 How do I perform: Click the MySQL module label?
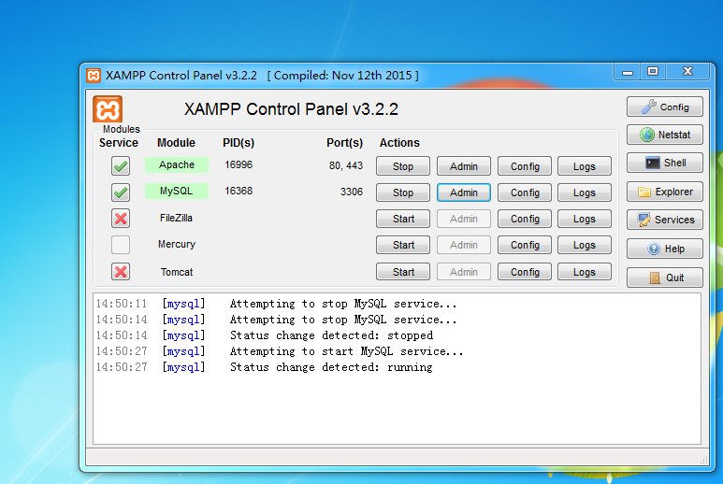pyautogui.click(x=177, y=192)
